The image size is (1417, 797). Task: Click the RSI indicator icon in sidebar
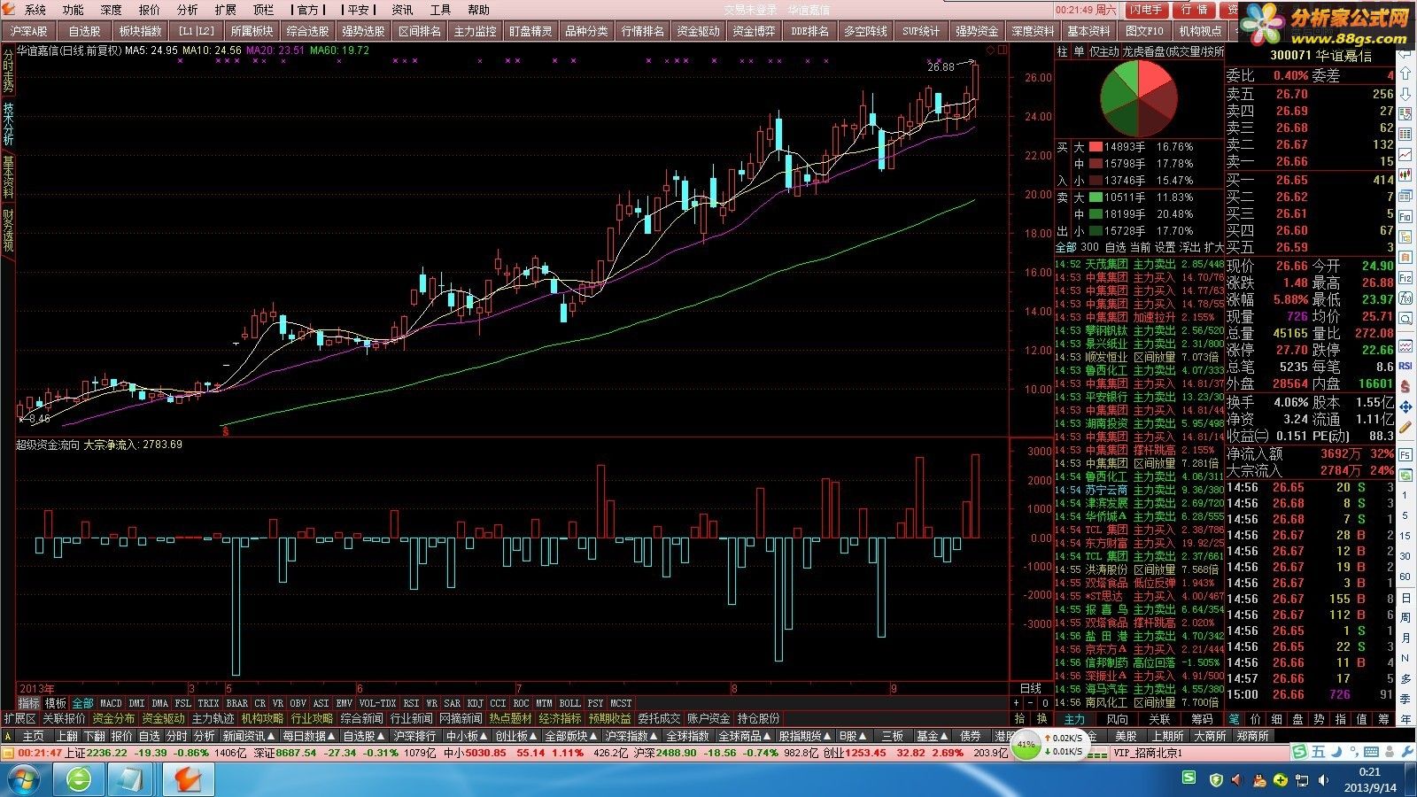[x=1405, y=365]
